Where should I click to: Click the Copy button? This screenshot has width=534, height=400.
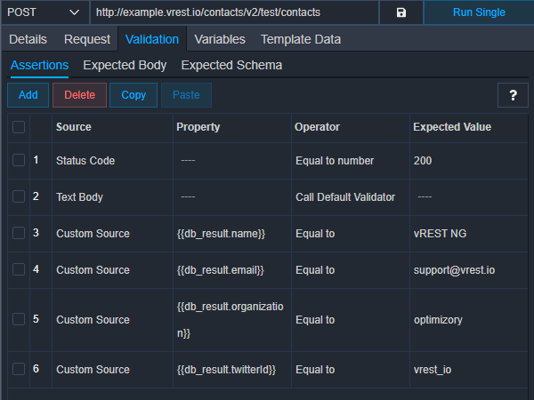133,95
